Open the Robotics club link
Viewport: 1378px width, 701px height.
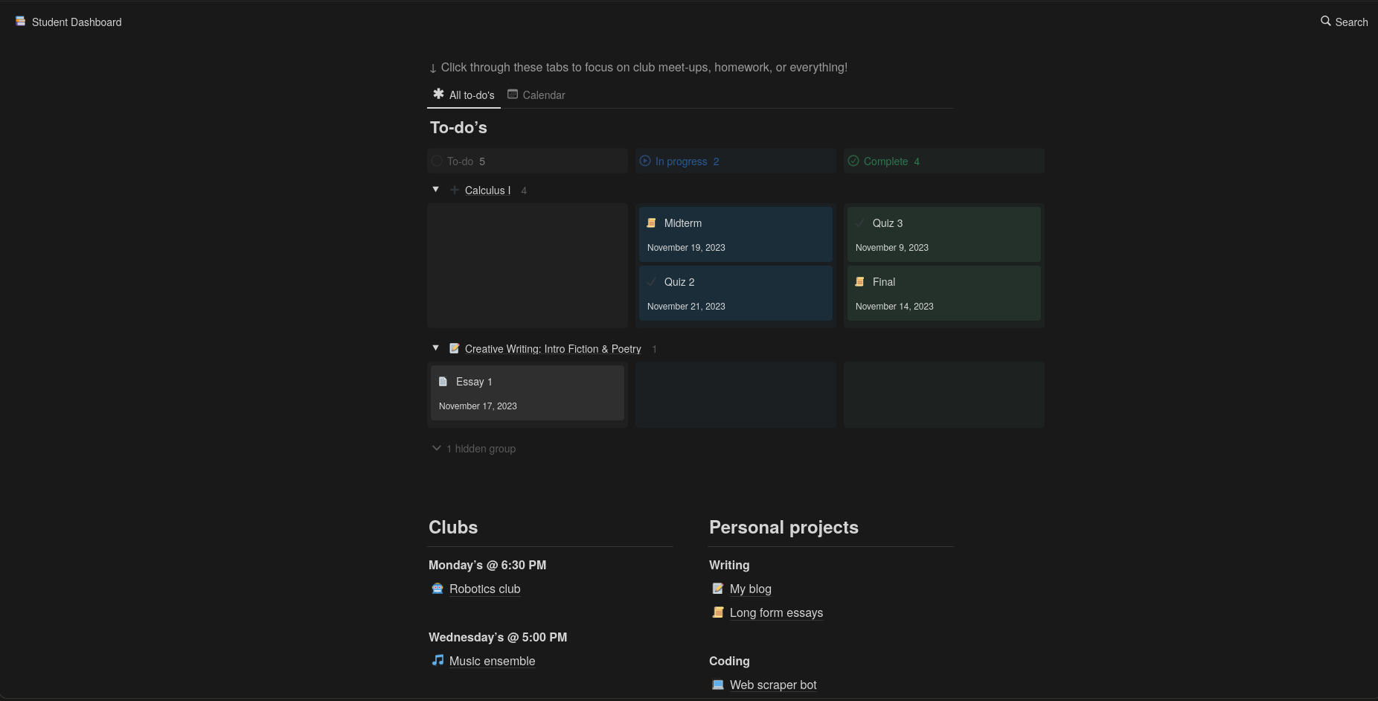pos(485,589)
